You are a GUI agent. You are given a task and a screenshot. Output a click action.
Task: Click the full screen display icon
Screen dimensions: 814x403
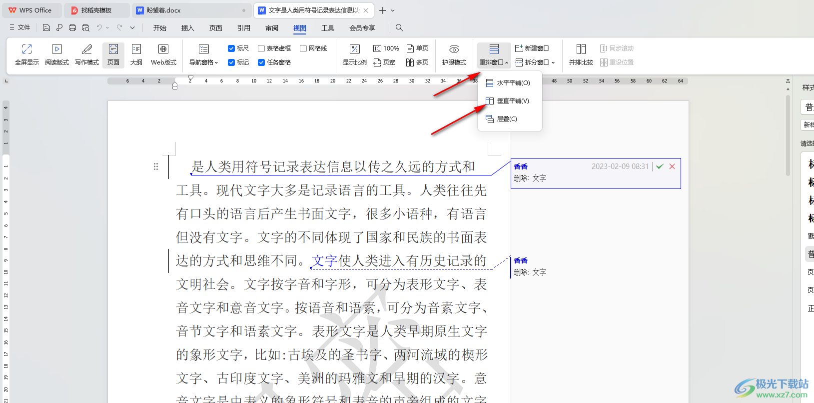27,54
